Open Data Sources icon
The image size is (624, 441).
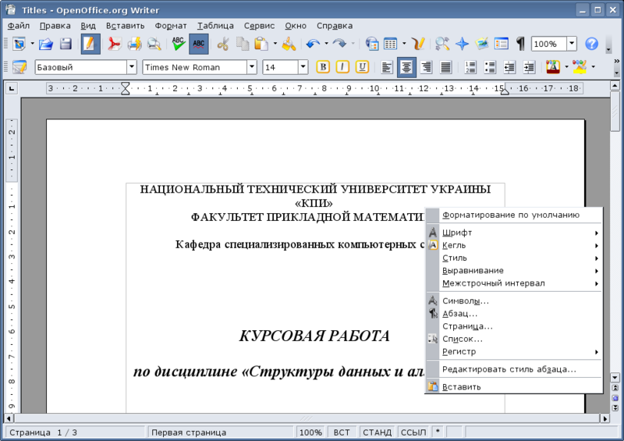tap(501, 44)
